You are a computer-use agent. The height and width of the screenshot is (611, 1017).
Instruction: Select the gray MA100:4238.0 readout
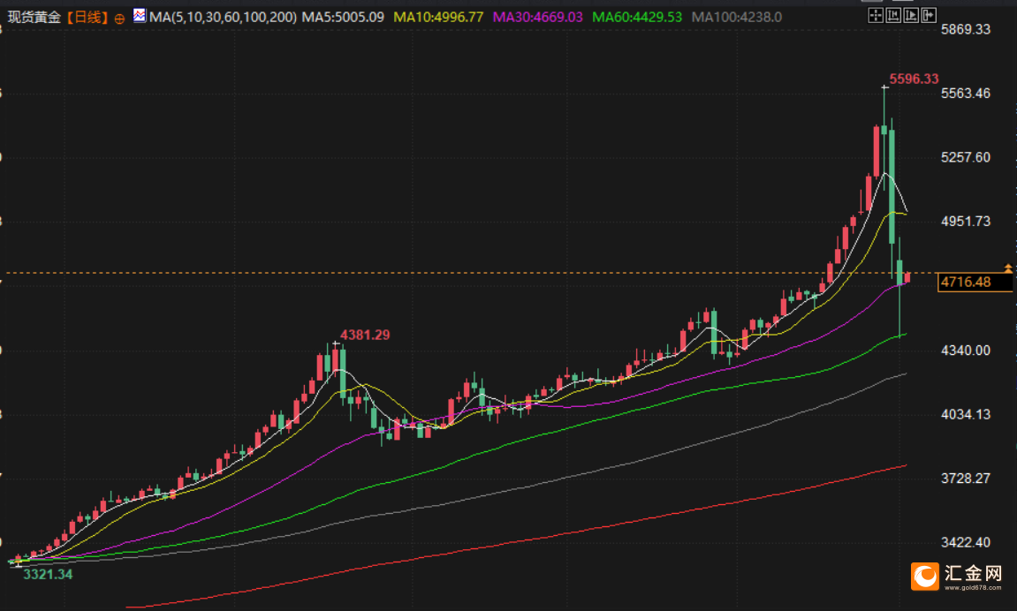tap(736, 17)
